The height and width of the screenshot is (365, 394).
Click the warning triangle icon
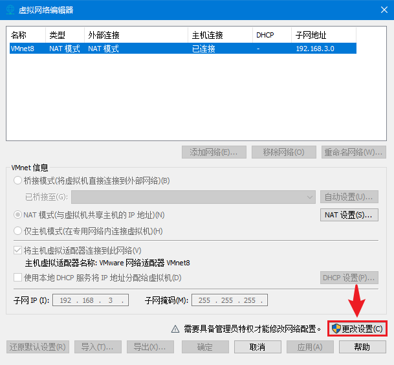coord(175,329)
